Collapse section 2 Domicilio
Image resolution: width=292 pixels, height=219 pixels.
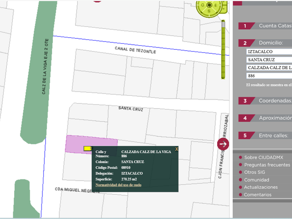click(265, 43)
